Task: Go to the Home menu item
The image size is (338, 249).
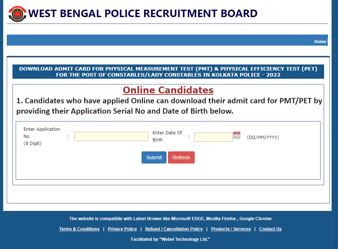Action: click(320, 42)
